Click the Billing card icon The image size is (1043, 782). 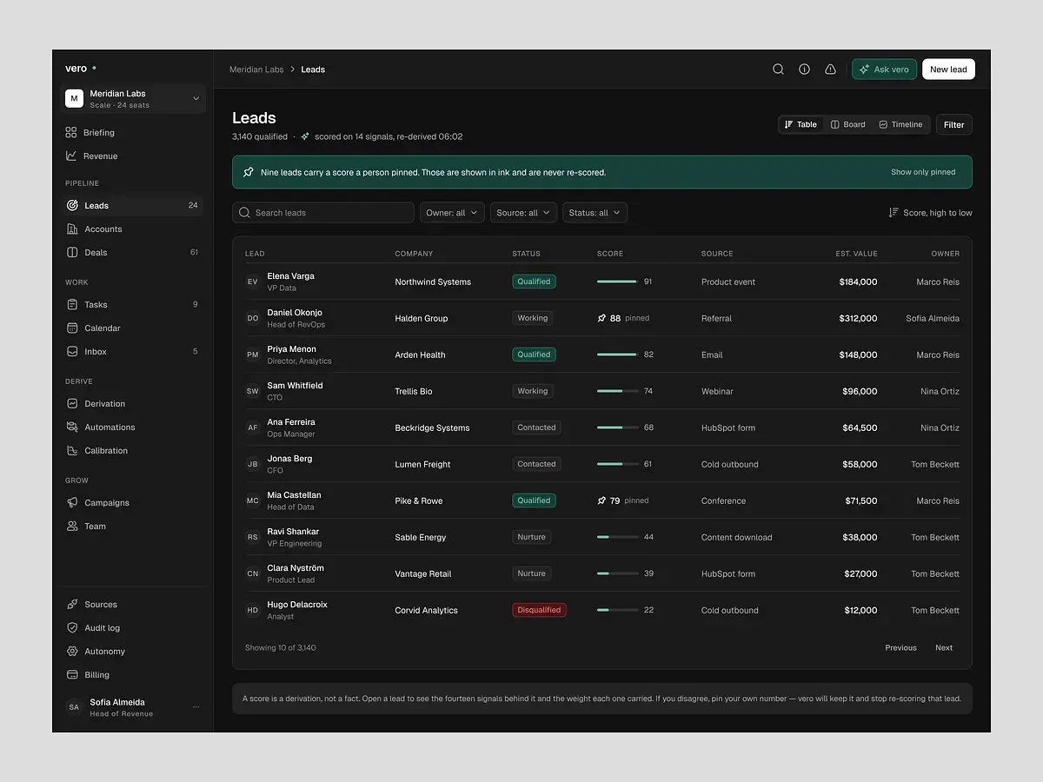point(72,675)
